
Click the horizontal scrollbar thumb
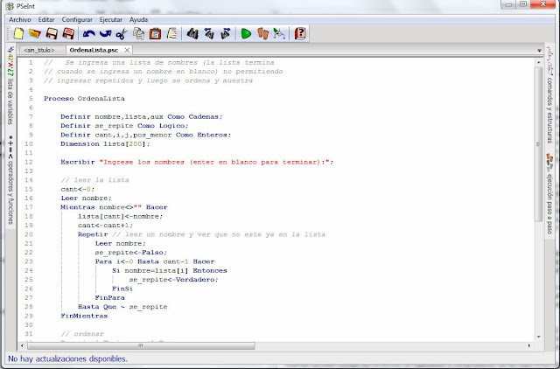coord(141,345)
